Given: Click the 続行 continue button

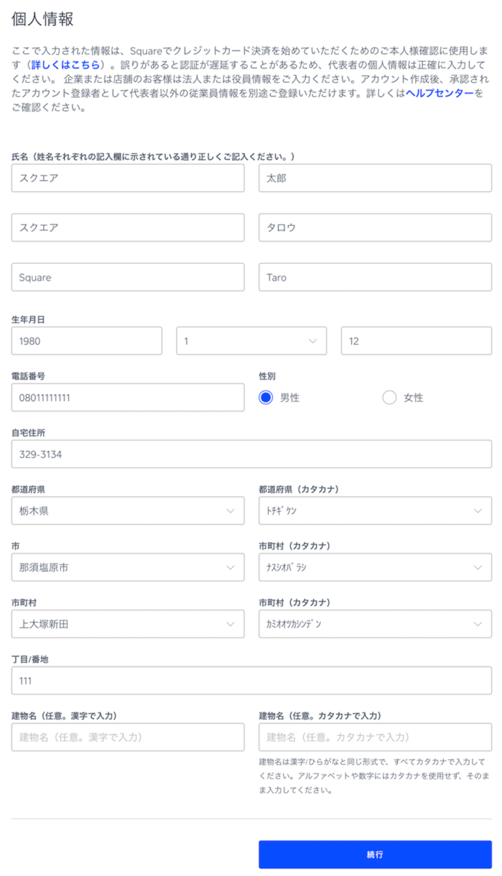Looking at the screenshot, I should (x=375, y=854).
